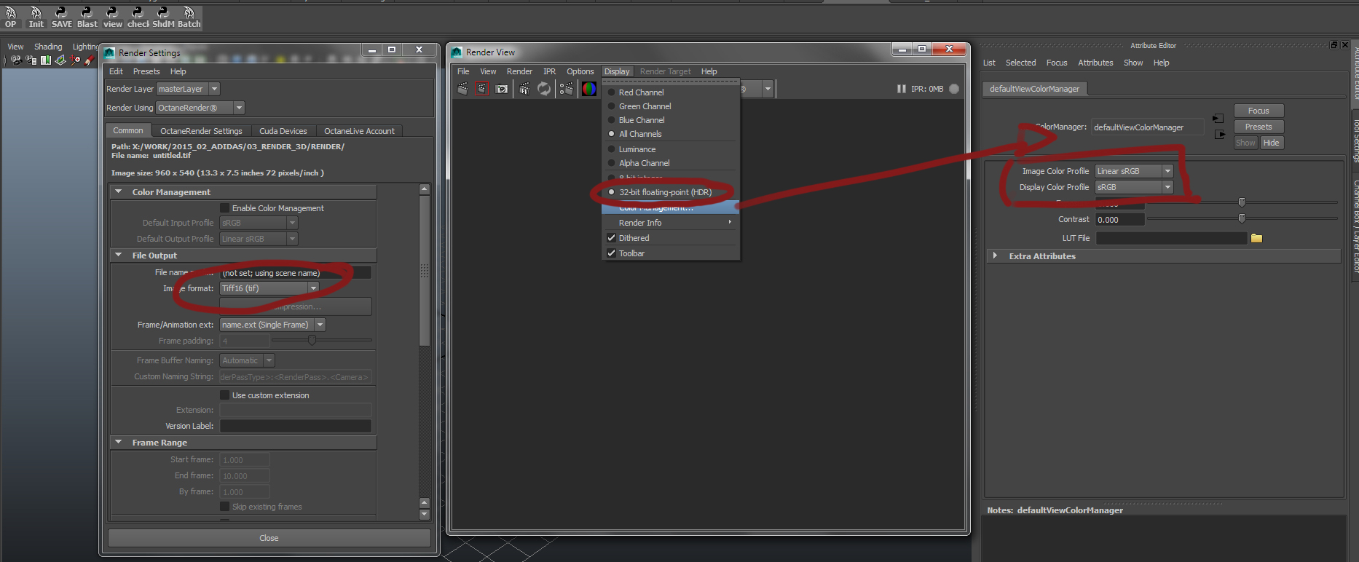
Task: Click Presets button in Attribute Editor
Action: pos(1258,127)
